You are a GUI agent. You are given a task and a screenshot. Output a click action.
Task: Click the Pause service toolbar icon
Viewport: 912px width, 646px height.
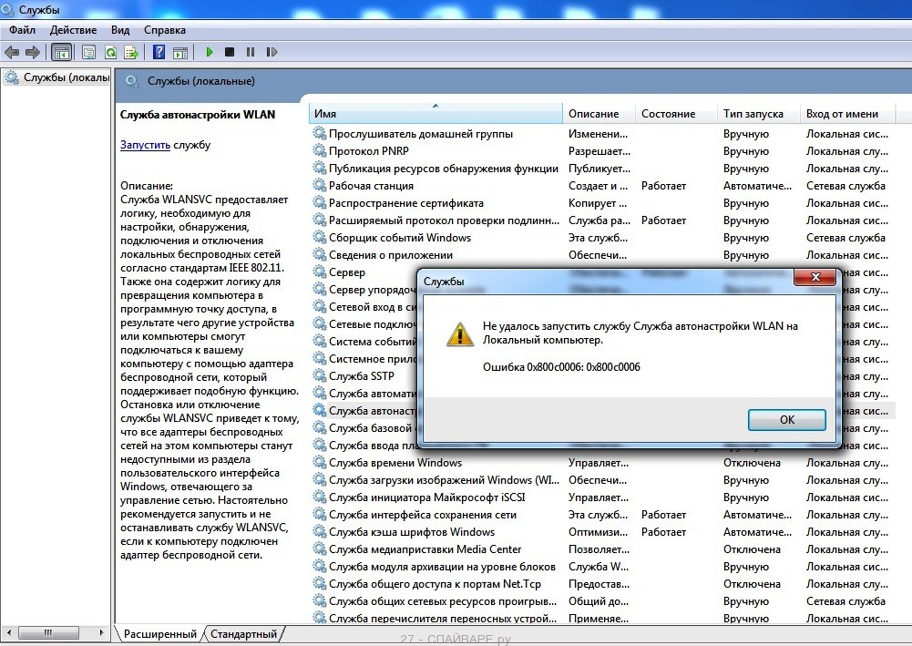click(250, 52)
